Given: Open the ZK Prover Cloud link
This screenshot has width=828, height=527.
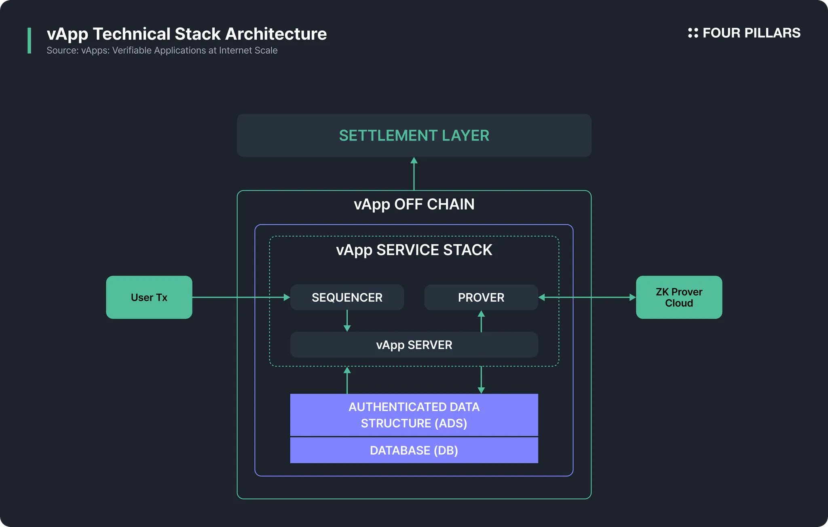Looking at the screenshot, I should [679, 298].
